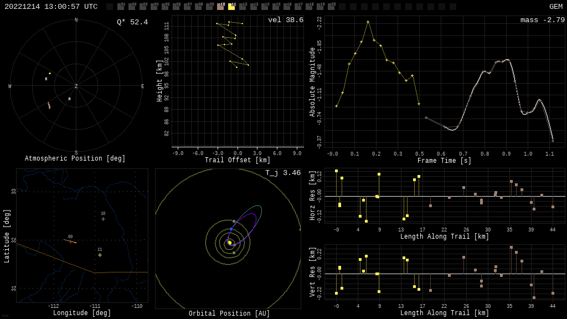Click the station 10 cross on the map

coord(103,219)
